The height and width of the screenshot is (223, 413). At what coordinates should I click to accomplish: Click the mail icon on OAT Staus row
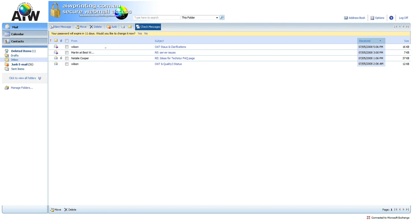click(56, 47)
